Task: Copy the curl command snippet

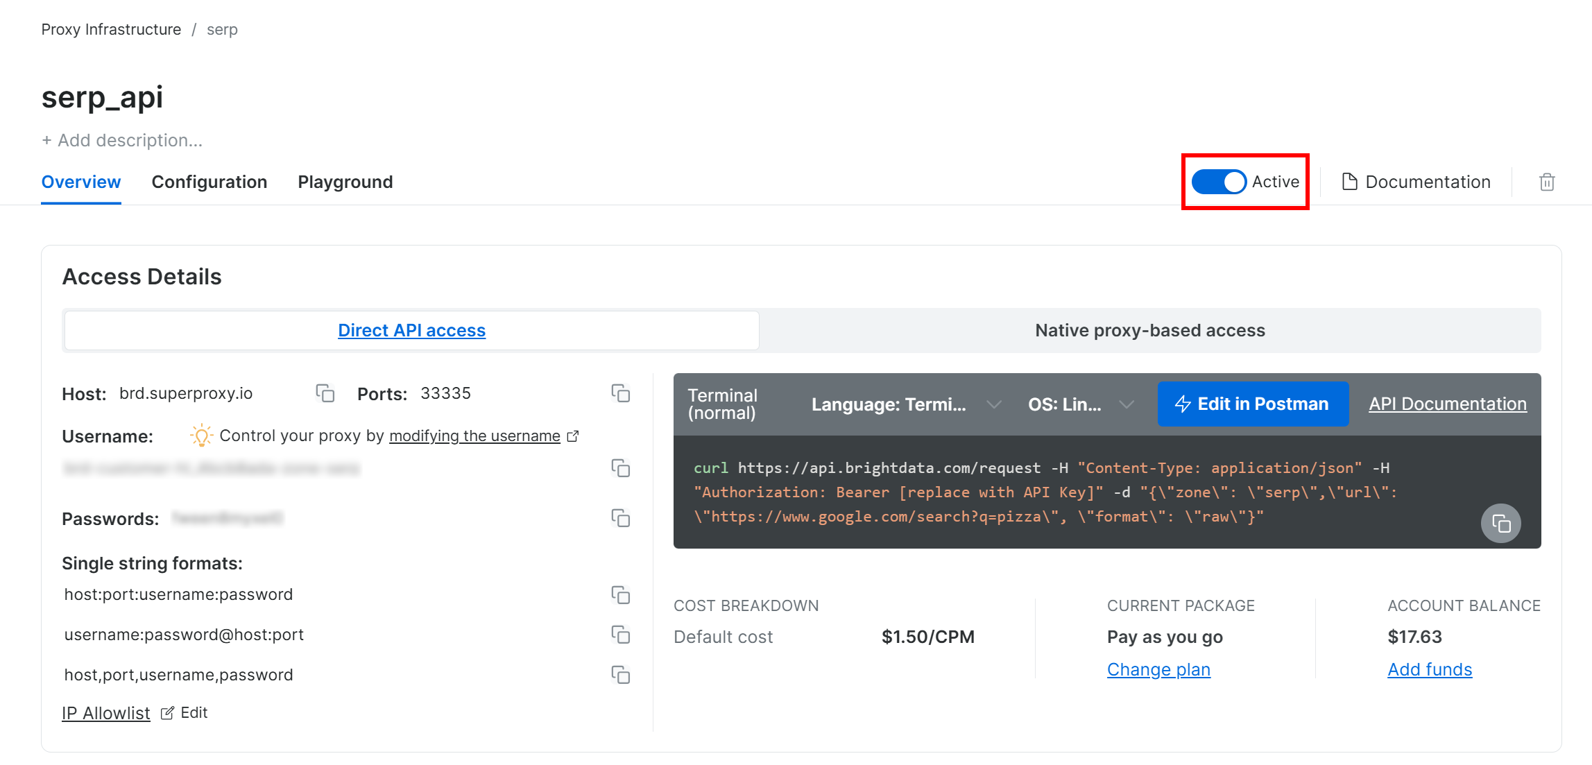Action: click(x=1501, y=524)
